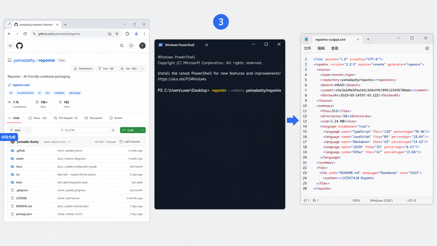Open the repomix.com website link

pyautogui.click(x=21, y=85)
